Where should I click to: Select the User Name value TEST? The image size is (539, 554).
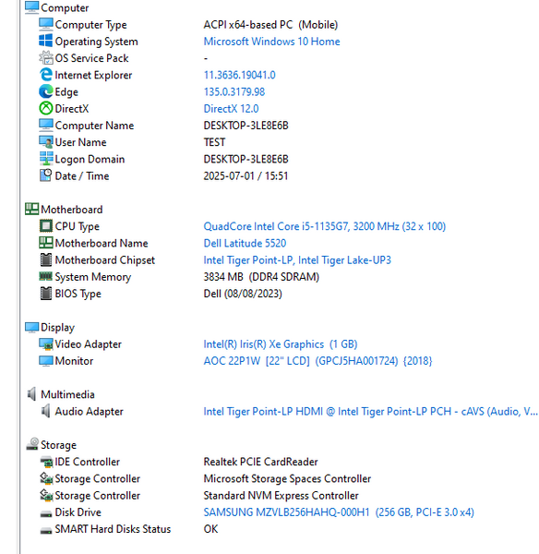pos(214,142)
